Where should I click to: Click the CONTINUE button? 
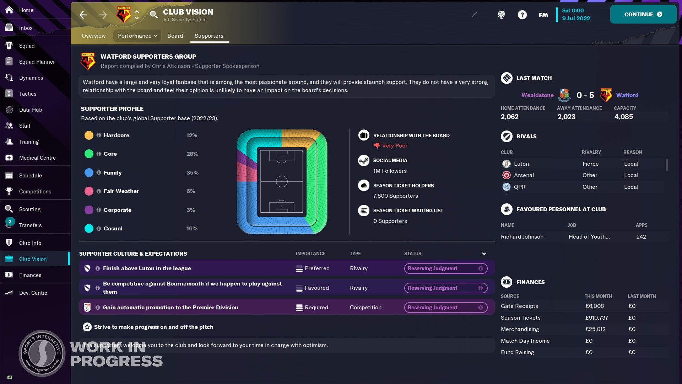pyautogui.click(x=643, y=14)
